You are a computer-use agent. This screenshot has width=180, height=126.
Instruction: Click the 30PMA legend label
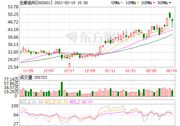(163, 3)
